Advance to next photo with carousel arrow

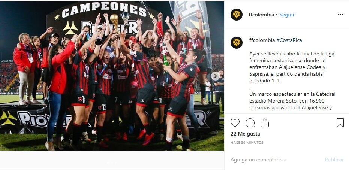tap(216, 76)
